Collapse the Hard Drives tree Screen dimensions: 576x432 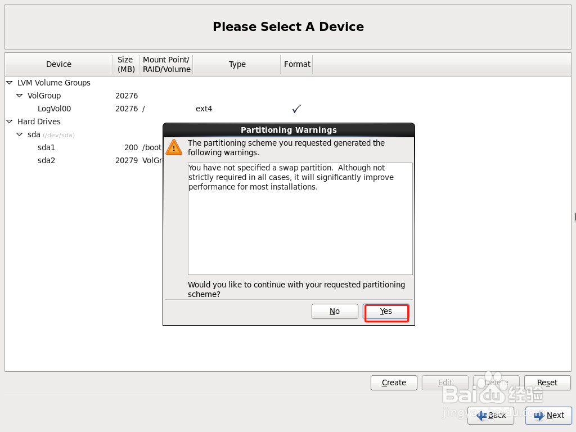pos(10,121)
